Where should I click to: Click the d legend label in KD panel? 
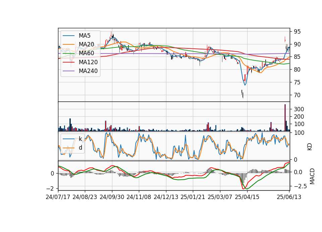[80, 148]
